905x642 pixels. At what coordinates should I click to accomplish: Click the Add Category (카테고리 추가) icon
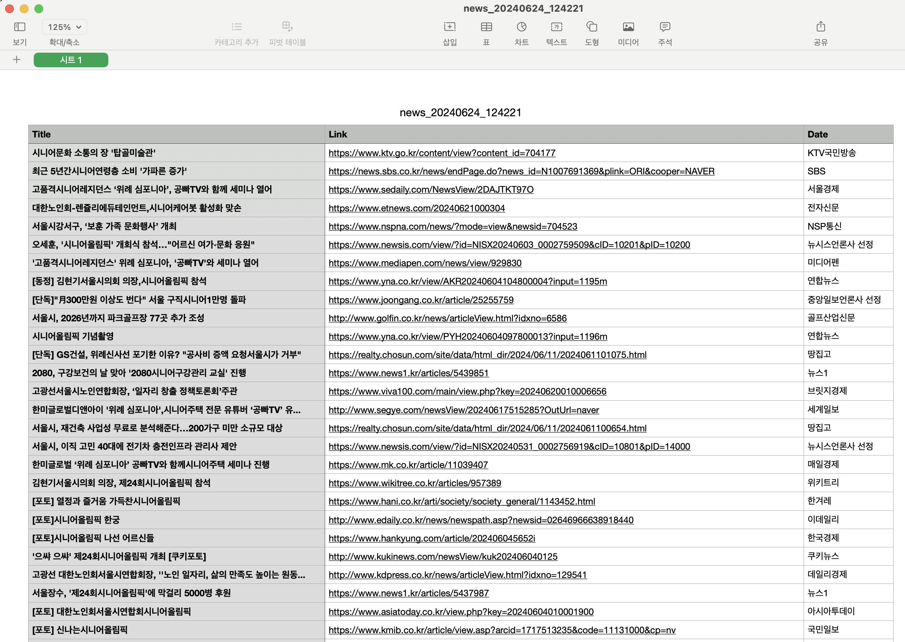pos(237,27)
